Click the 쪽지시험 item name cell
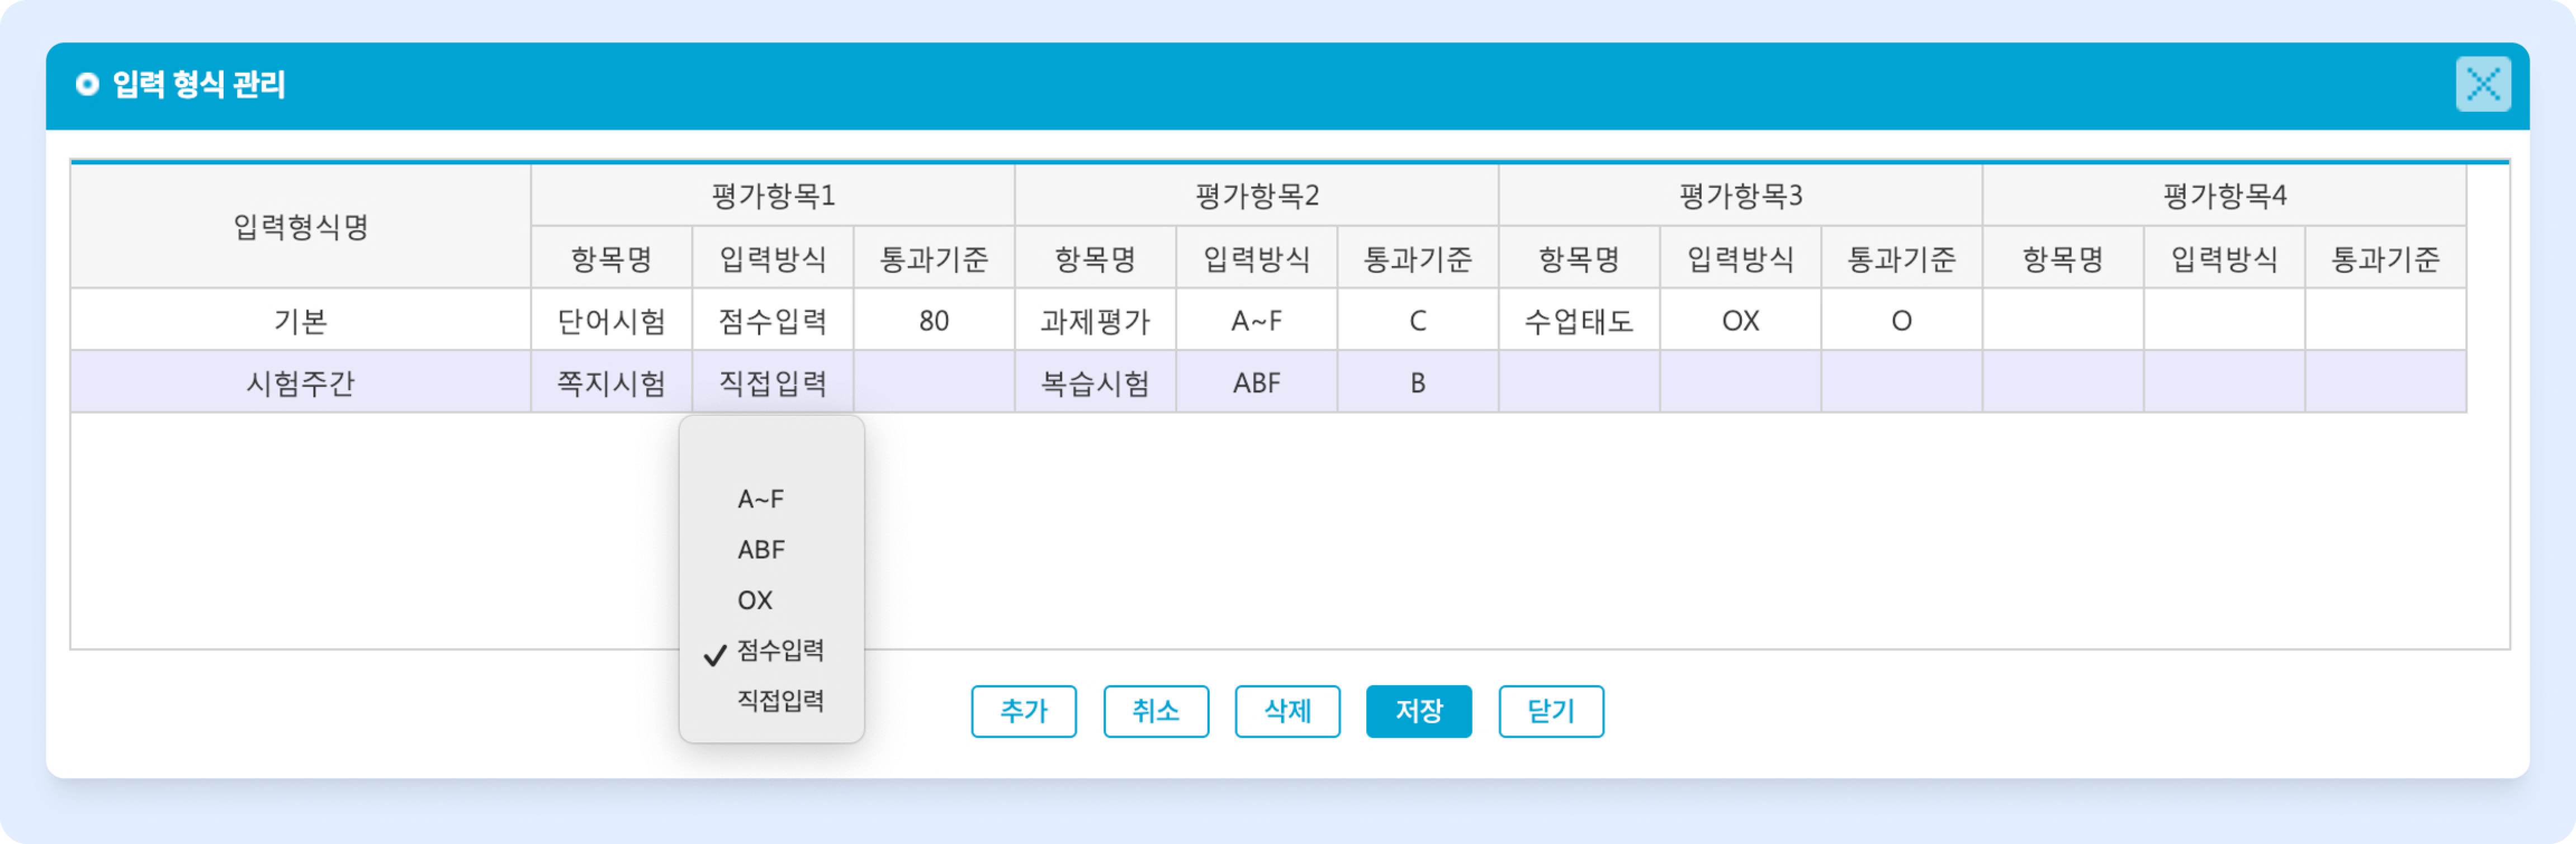 click(x=611, y=382)
